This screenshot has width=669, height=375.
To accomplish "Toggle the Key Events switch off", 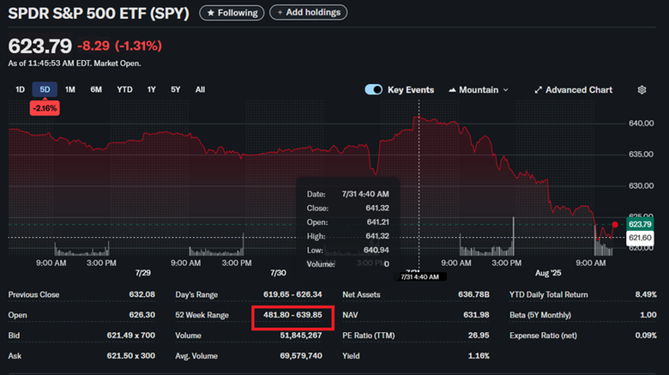I will (374, 90).
